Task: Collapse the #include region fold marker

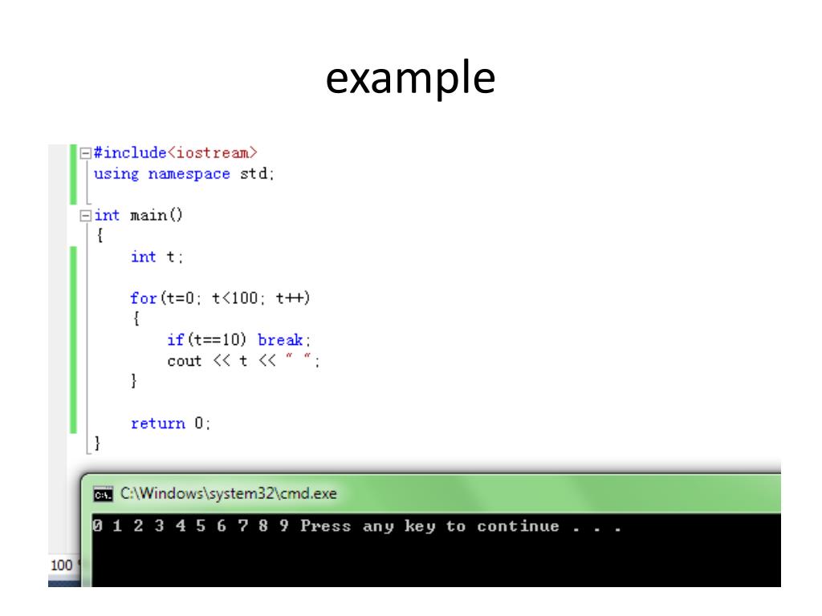Action: 85,153
